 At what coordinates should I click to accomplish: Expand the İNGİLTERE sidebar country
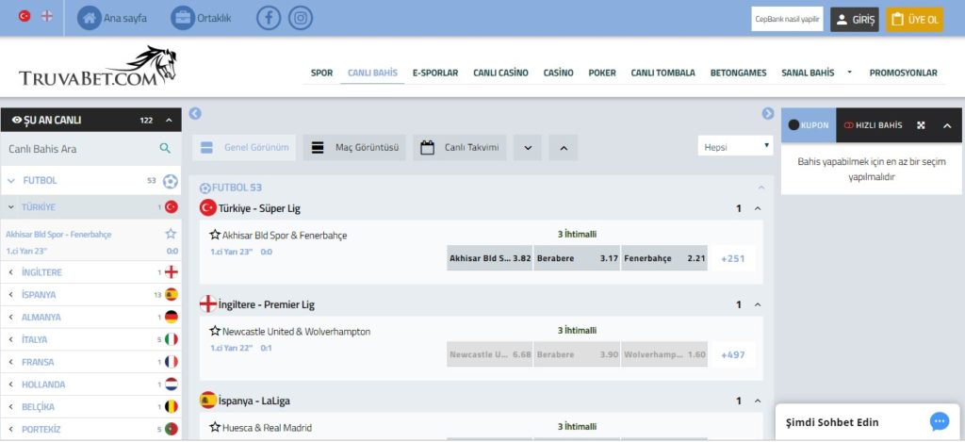[11, 272]
